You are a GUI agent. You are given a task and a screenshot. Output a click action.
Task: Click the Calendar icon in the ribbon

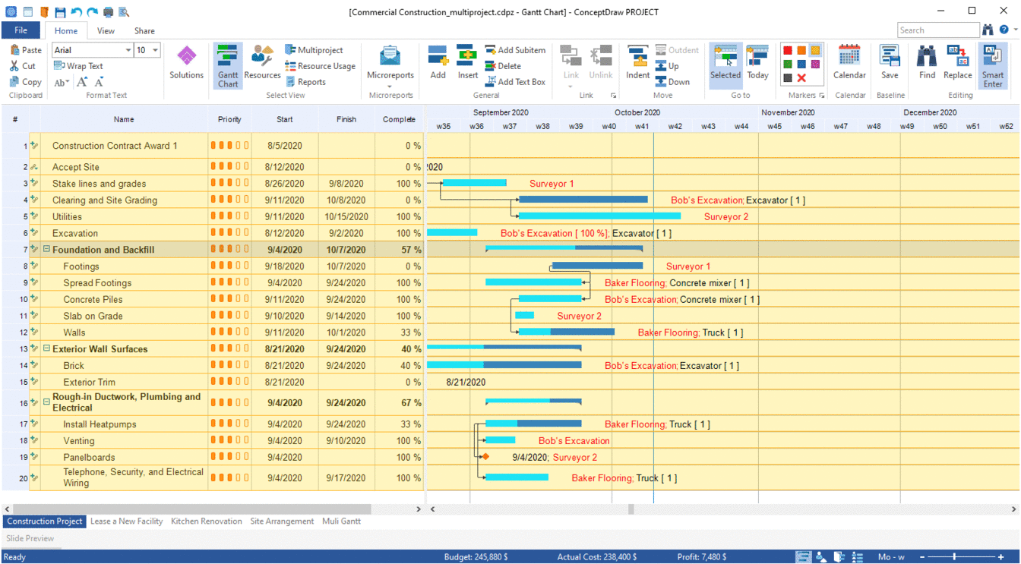coord(849,62)
